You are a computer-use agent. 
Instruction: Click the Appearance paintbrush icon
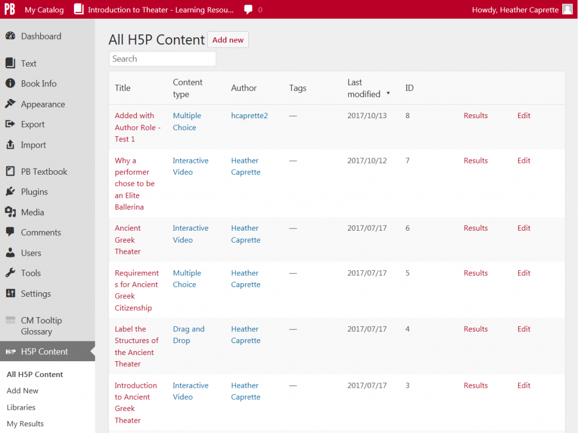tap(10, 104)
